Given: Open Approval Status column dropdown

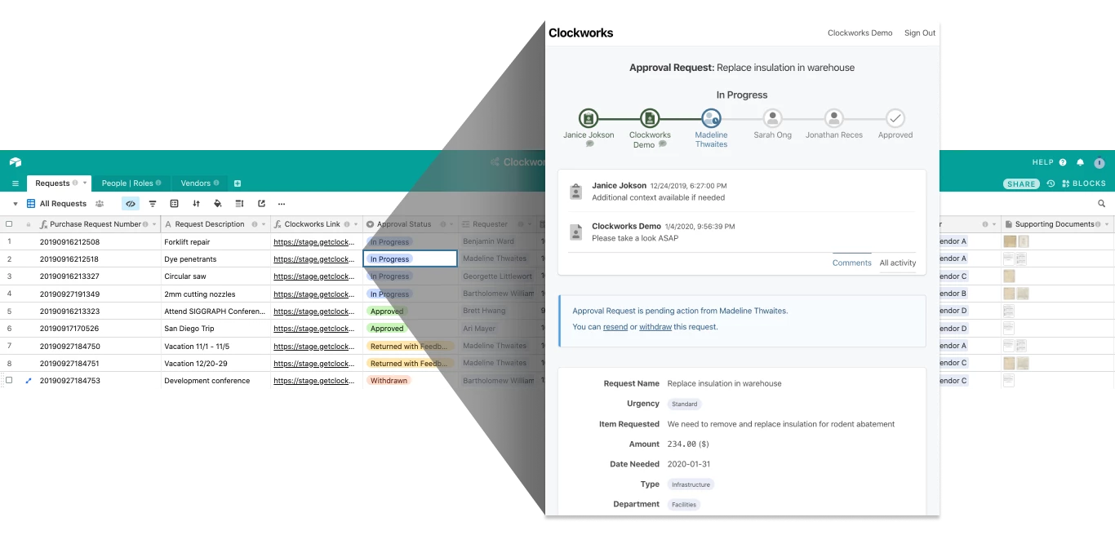Looking at the screenshot, I should tap(451, 224).
